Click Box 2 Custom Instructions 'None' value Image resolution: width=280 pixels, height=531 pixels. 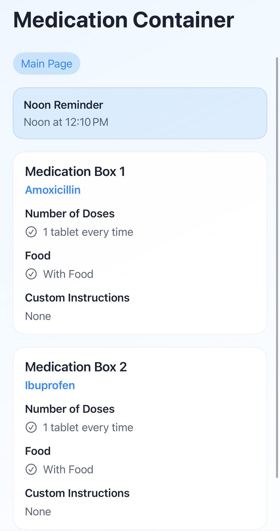tap(38, 512)
